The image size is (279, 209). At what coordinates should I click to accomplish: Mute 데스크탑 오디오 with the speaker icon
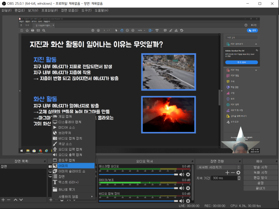(x=182, y=174)
